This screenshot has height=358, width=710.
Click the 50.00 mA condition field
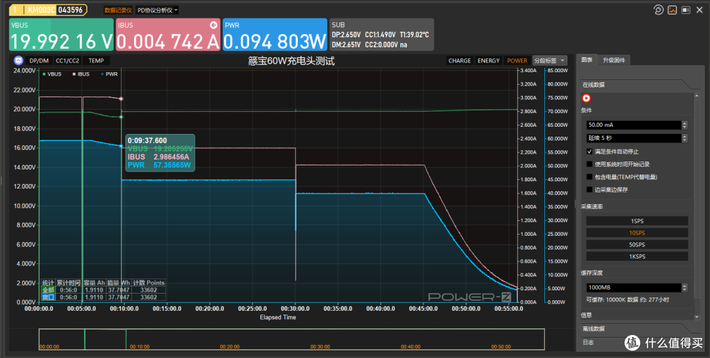634,125
